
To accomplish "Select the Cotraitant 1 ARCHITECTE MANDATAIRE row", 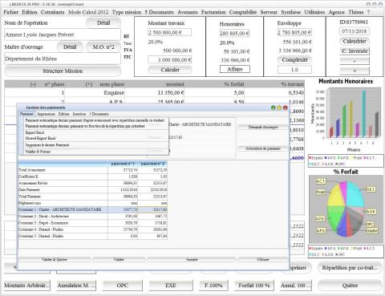I will [92, 209].
